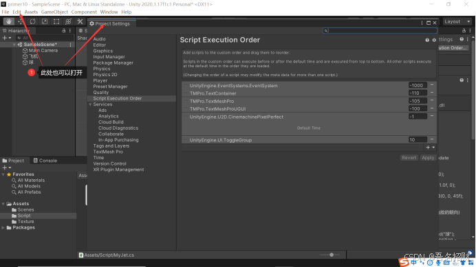Select the Main Camera object
476x267 pixels.
(x=43, y=50)
